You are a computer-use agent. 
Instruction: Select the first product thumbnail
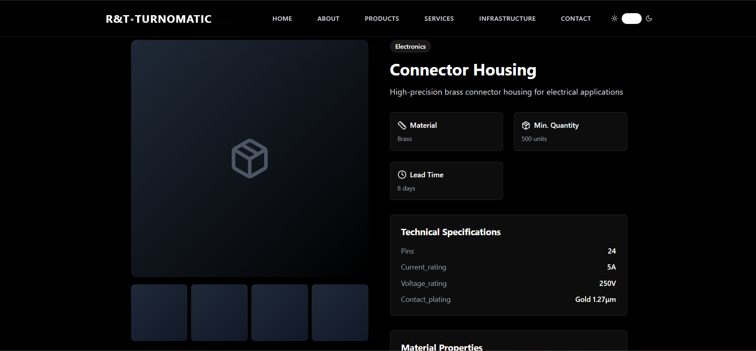tap(159, 313)
